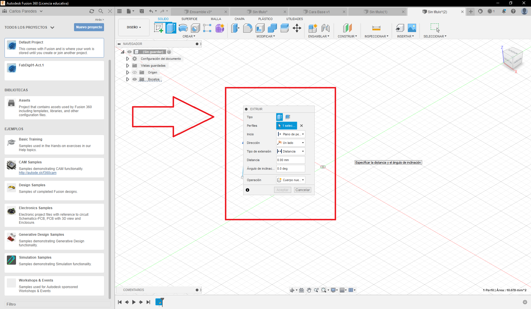Open the Help question mark
Screen dimensions: 531x309
(x=513, y=11)
